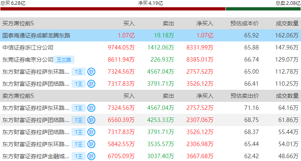Click the 6560.39万 buy amount
The image size is (301, 161).
121,120
